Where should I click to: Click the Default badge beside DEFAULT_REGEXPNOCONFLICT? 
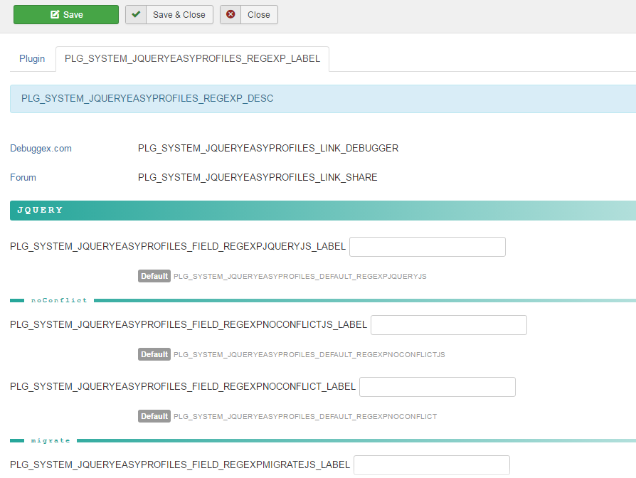[x=154, y=416]
